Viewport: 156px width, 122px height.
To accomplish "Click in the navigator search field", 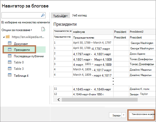I will point(21,15).
